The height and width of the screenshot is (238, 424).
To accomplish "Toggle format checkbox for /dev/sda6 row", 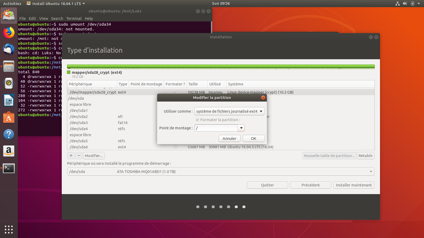I will tap(175, 147).
